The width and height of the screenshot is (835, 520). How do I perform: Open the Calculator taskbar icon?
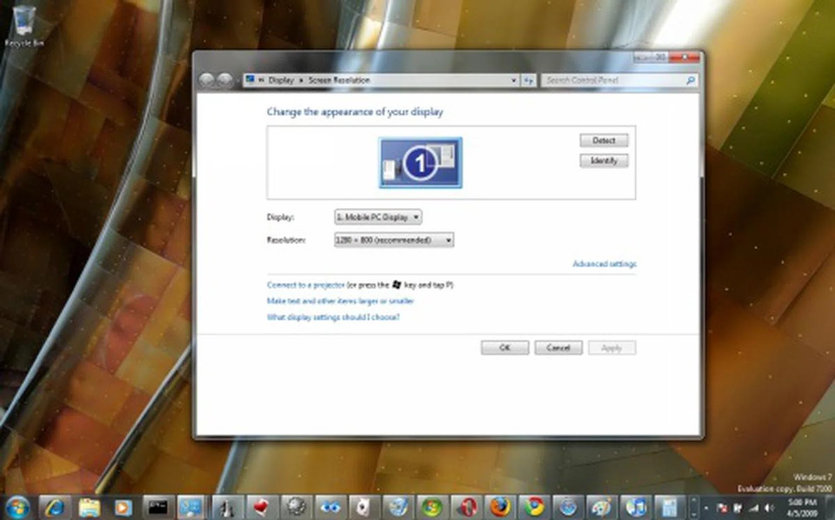point(670,507)
